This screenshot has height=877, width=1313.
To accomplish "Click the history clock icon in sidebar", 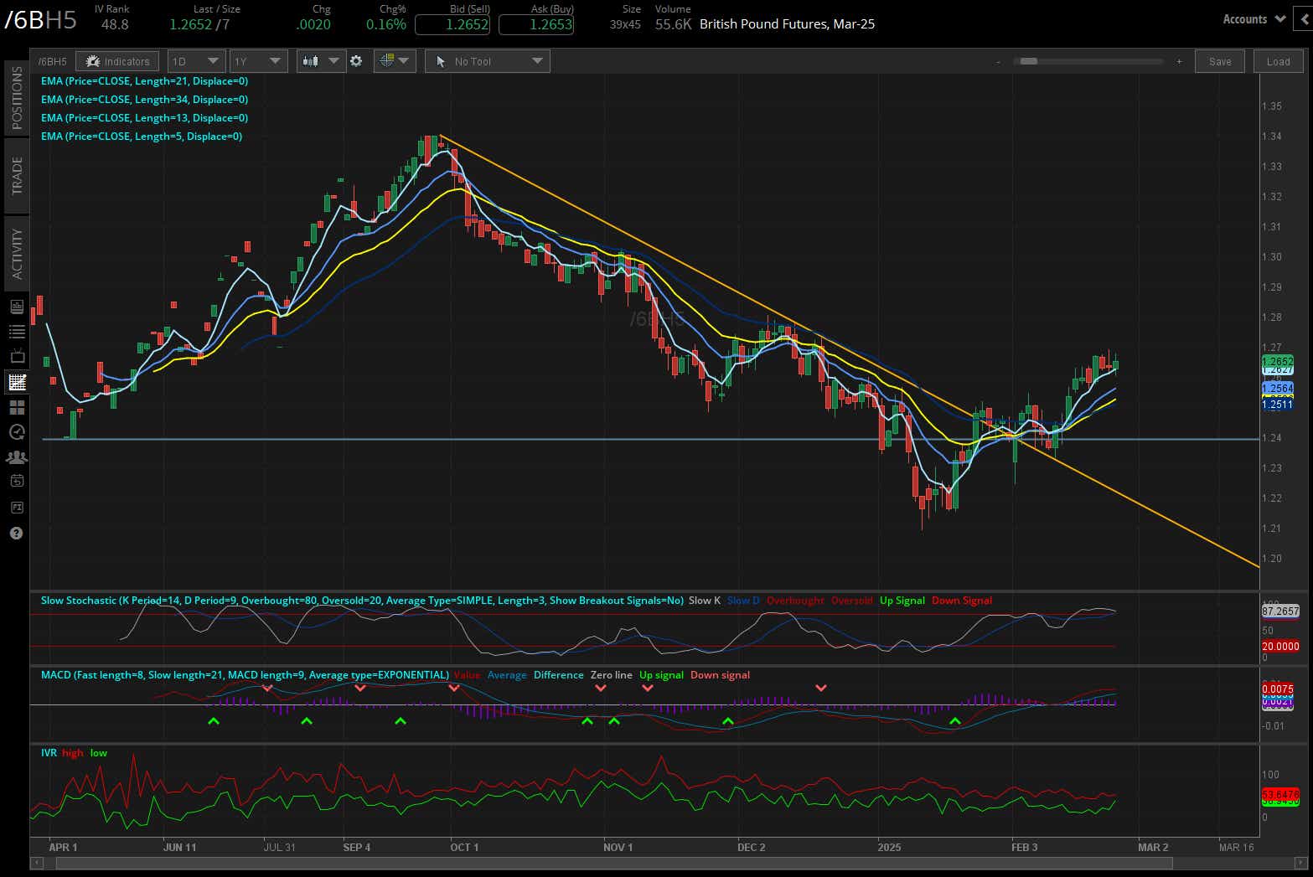I will point(17,432).
